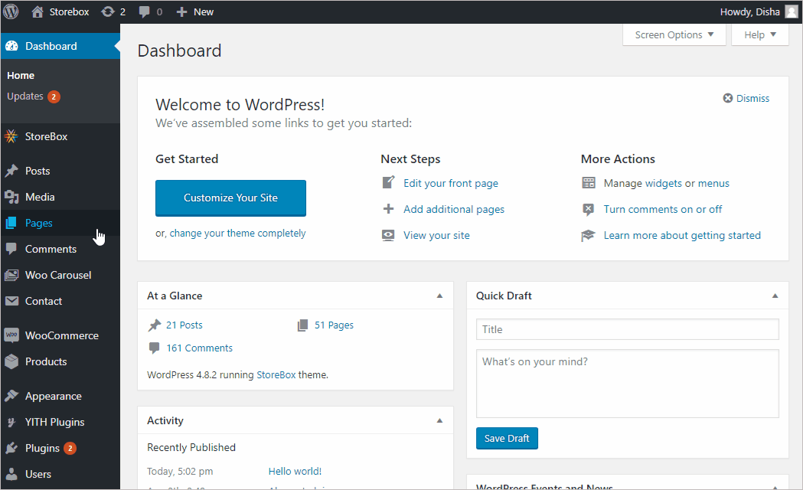803x490 pixels.
Task: Open the Updates submenu item
Action: [25, 96]
